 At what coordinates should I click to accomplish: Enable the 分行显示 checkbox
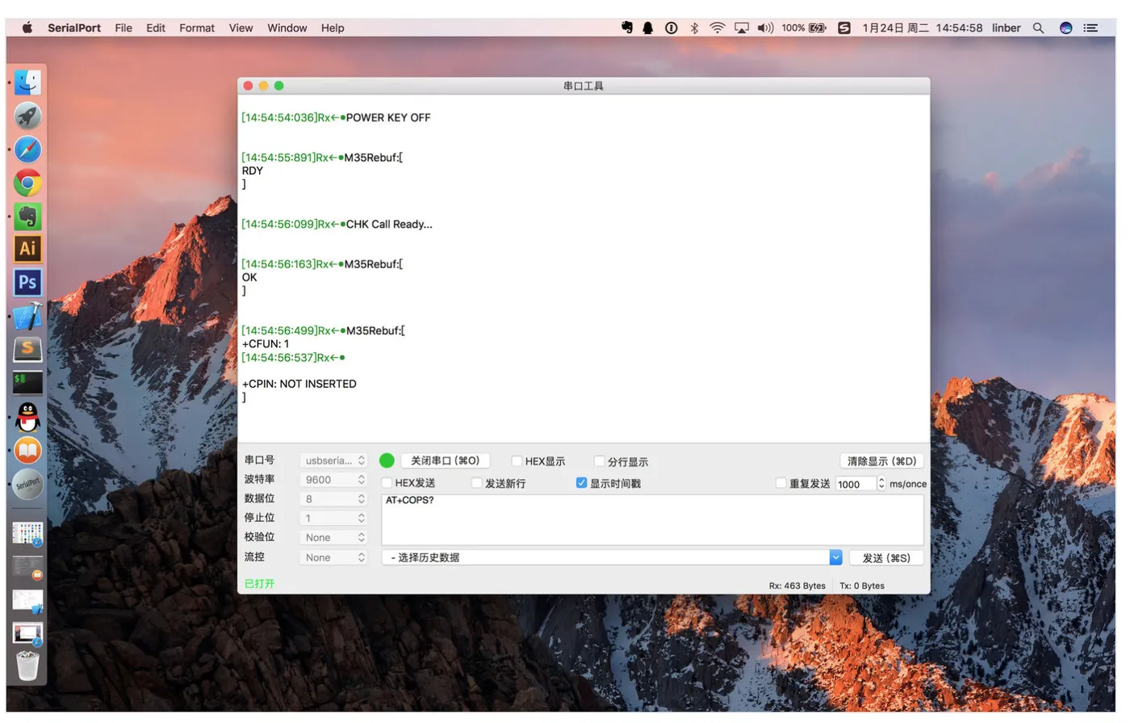click(x=599, y=461)
